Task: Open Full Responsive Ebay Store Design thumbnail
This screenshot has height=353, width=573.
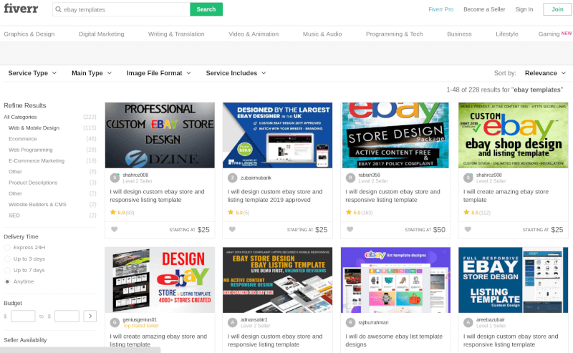Action: [x=513, y=280]
